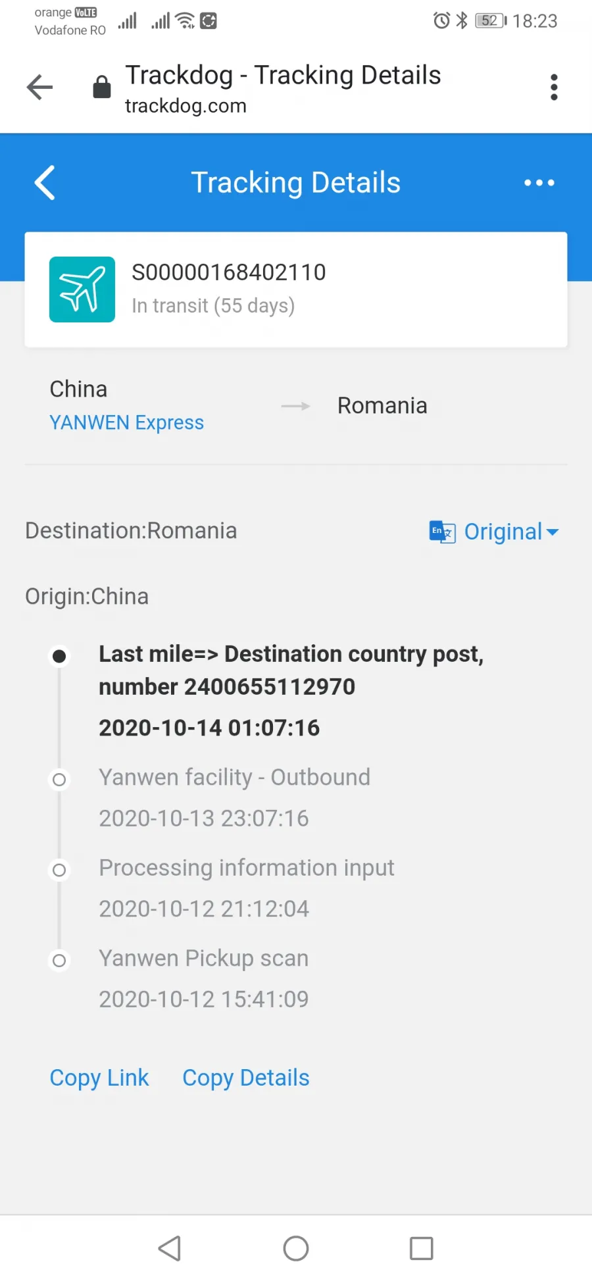Click Copy Details
Viewport: 592px width, 1283px height.
[246, 1078]
